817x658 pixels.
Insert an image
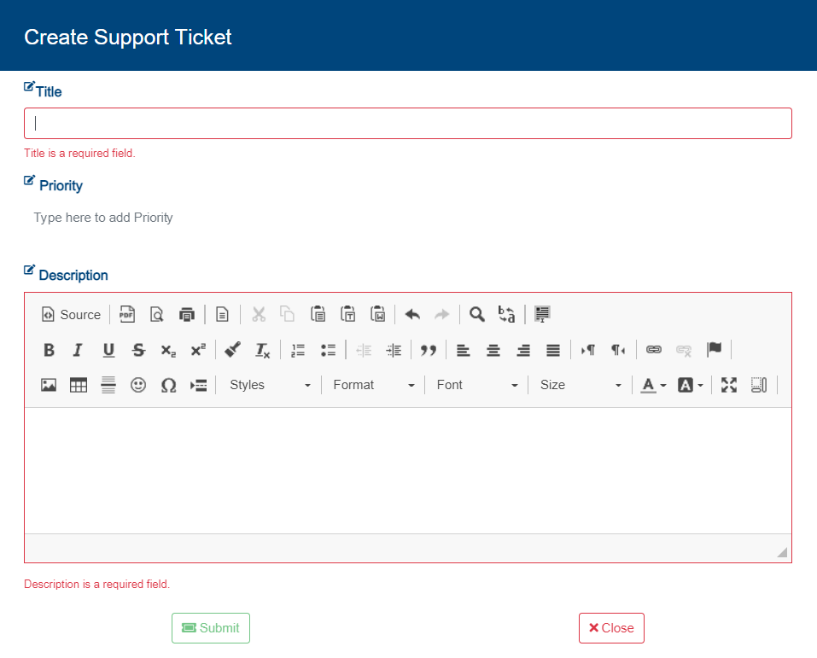pyautogui.click(x=49, y=385)
